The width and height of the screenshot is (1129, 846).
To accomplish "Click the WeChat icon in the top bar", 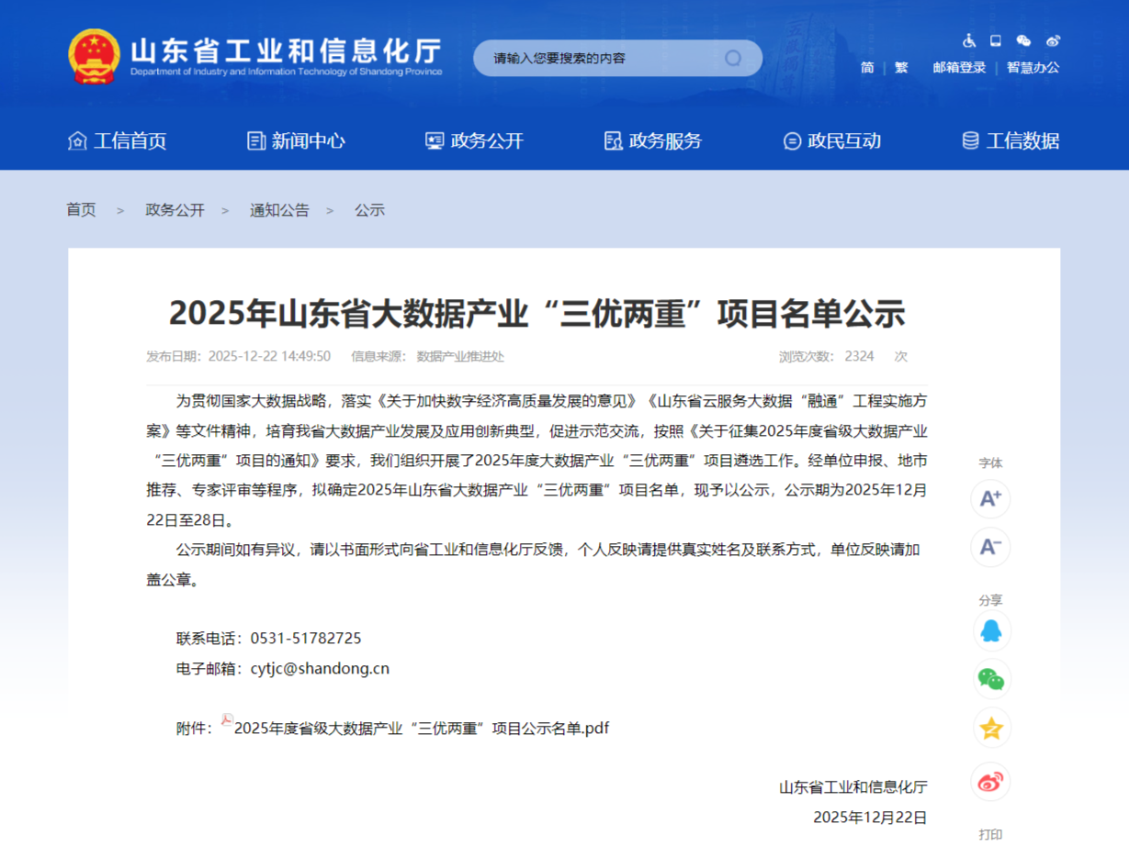I will 1022,40.
